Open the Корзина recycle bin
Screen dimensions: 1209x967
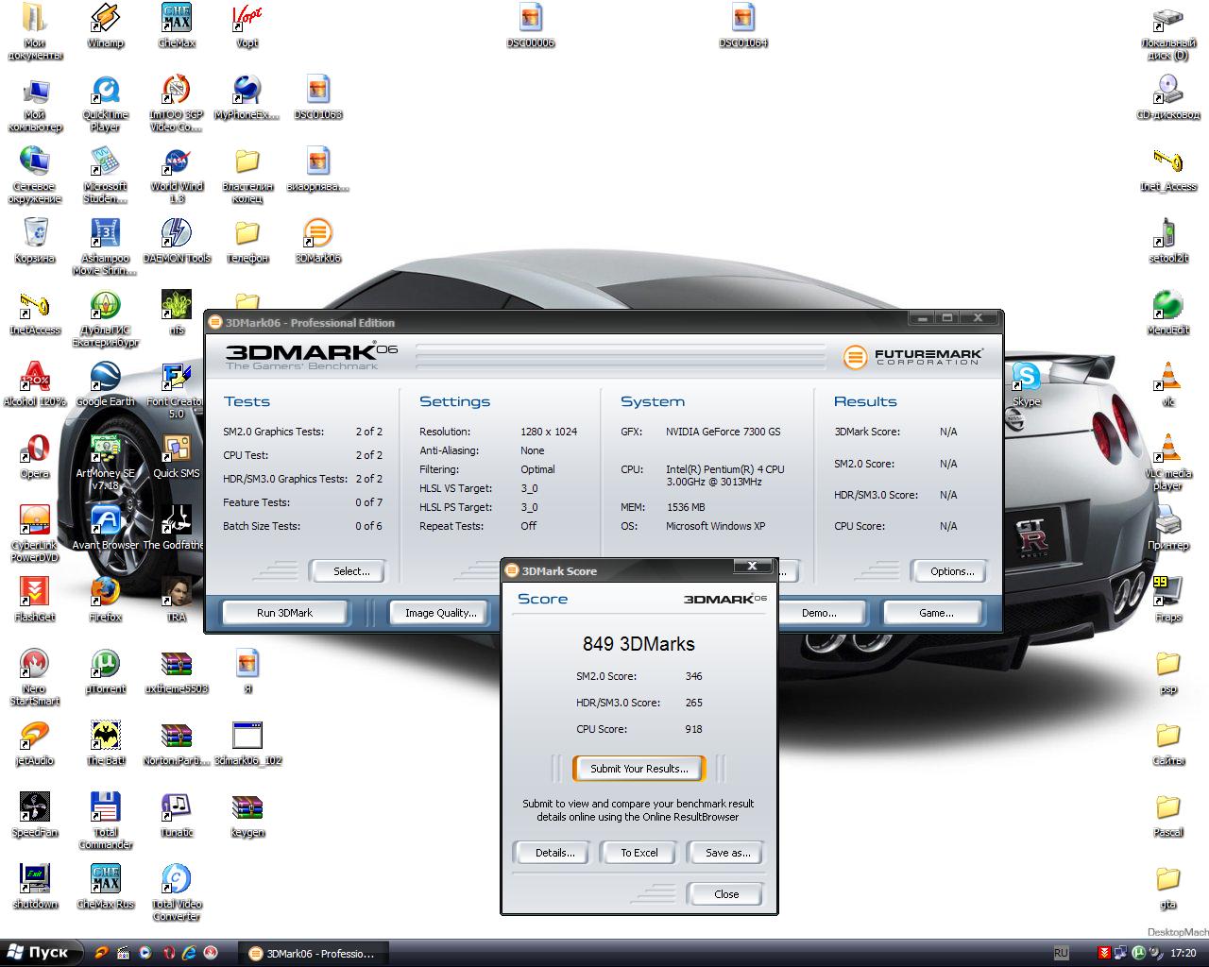click(x=35, y=240)
